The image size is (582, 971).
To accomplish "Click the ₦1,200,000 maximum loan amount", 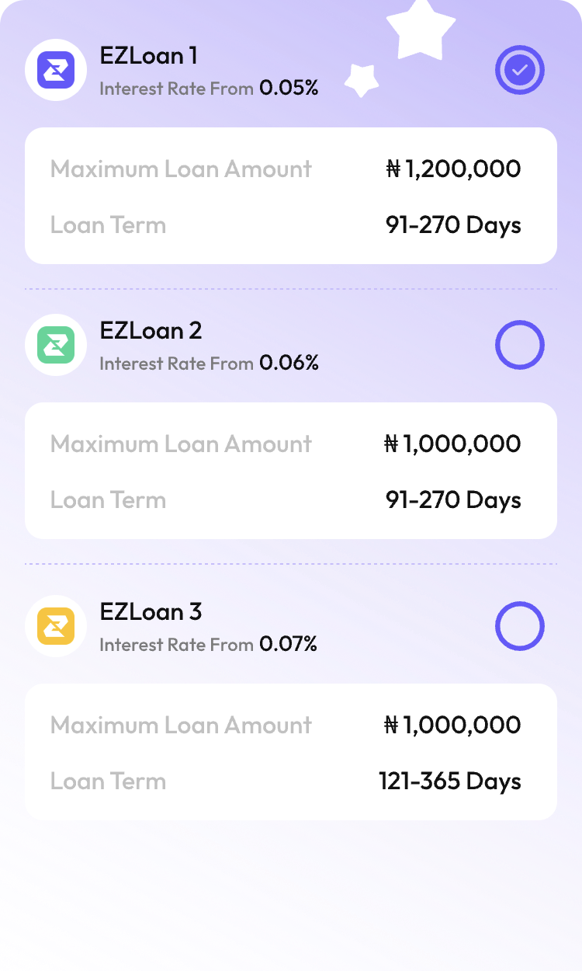I will tap(453, 169).
